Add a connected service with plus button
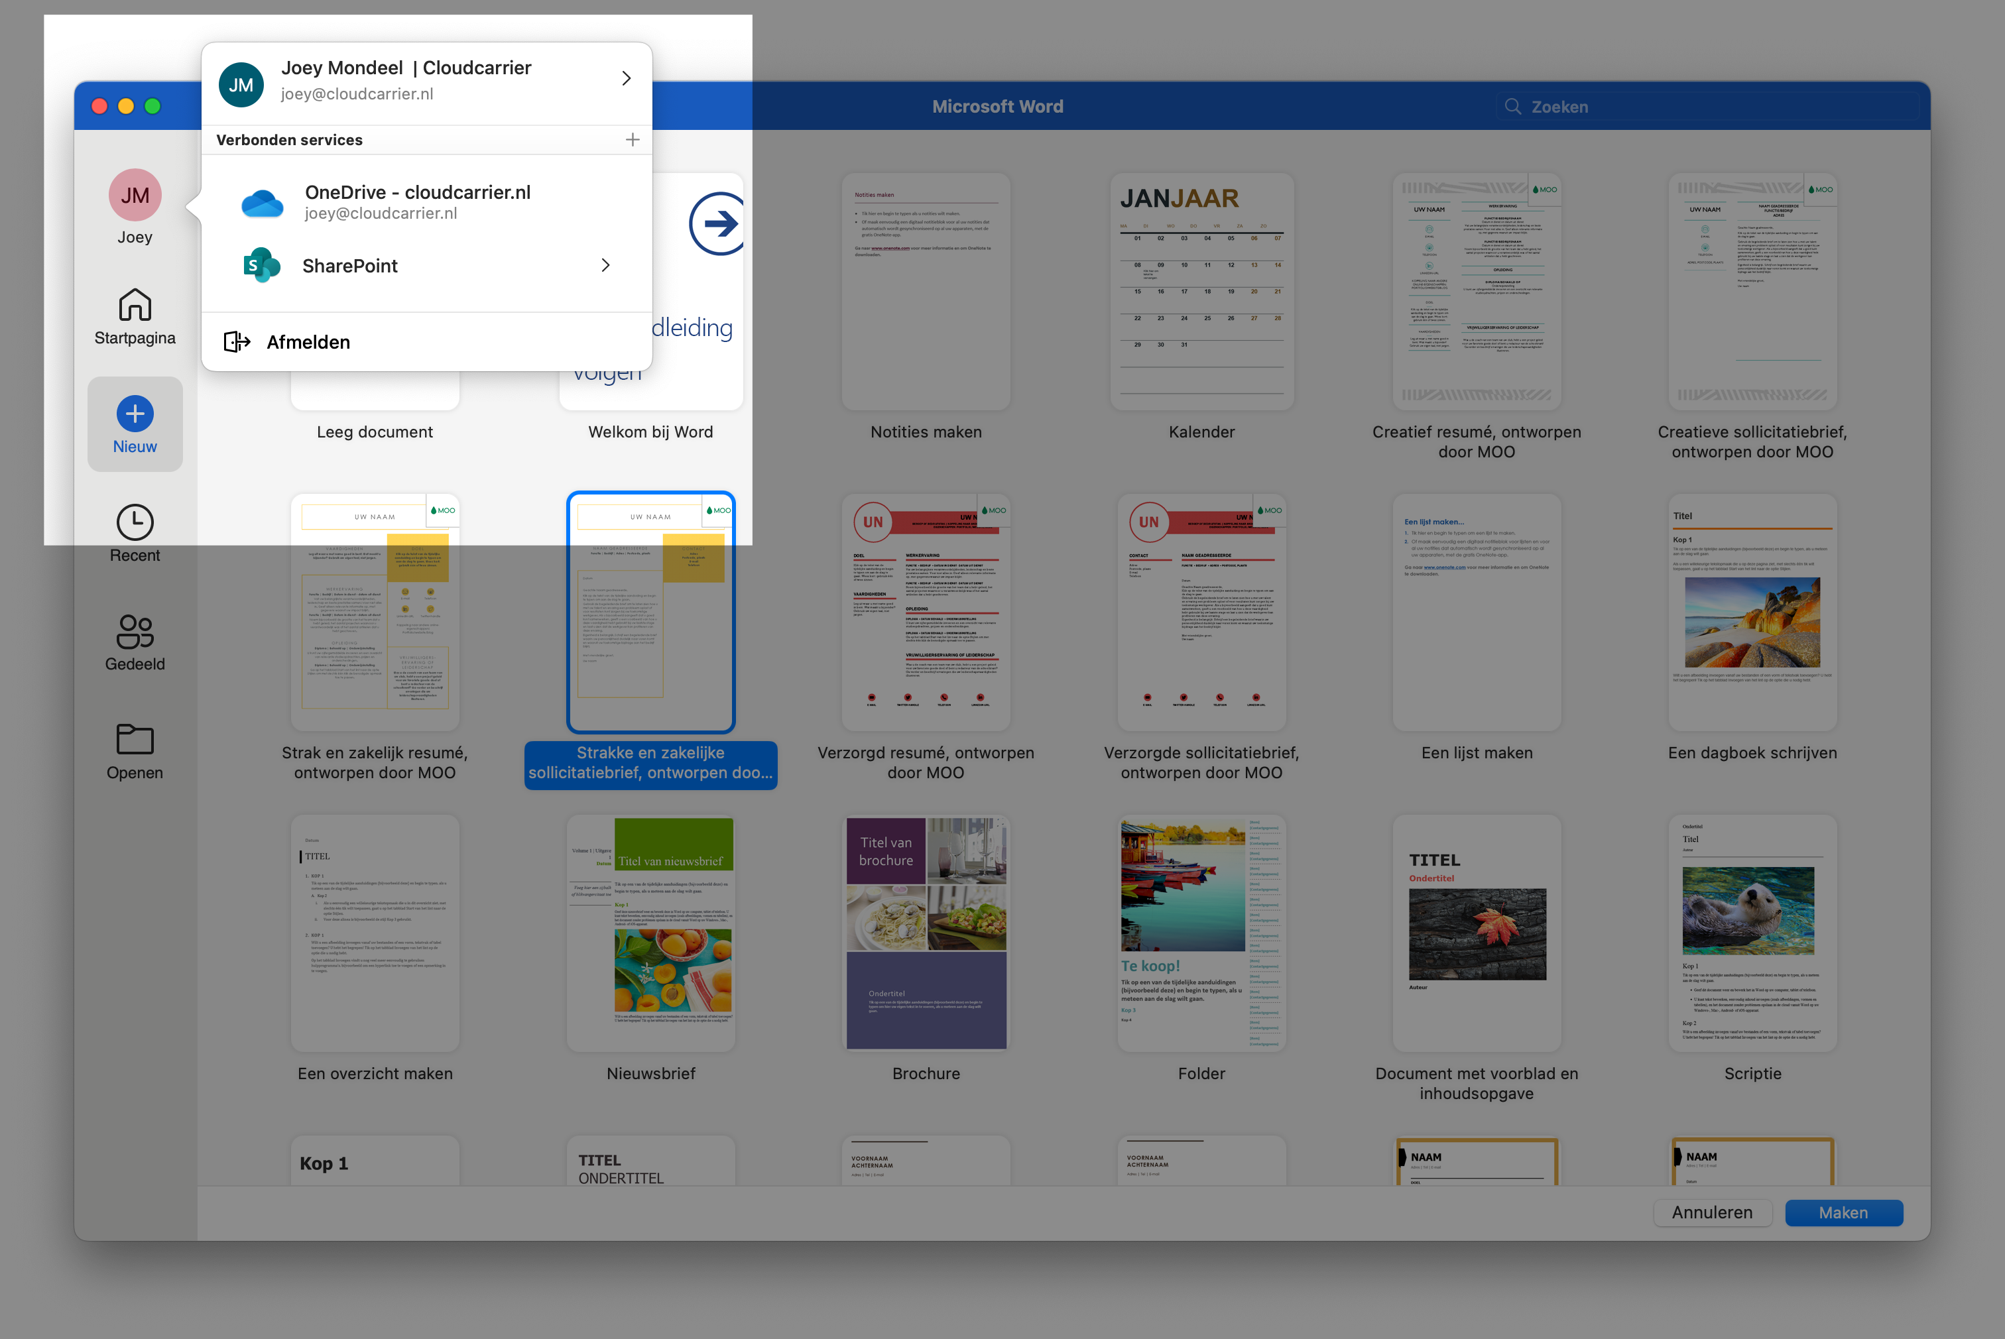Viewport: 2005px width, 1339px height. click(x=633, y=139)
